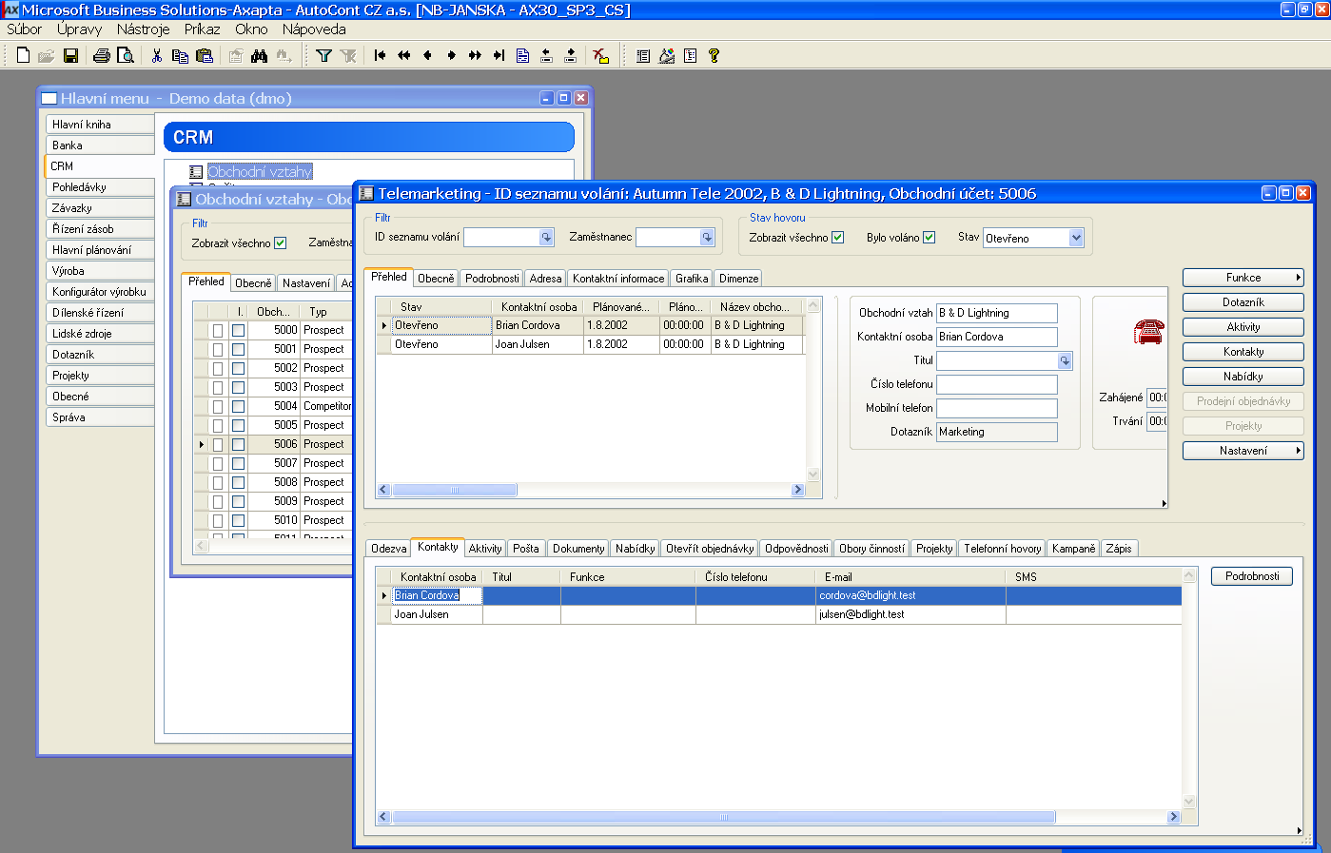1331x853 pixels.
Task: Click the document handling page icon
Action: (x=522, y=55)
